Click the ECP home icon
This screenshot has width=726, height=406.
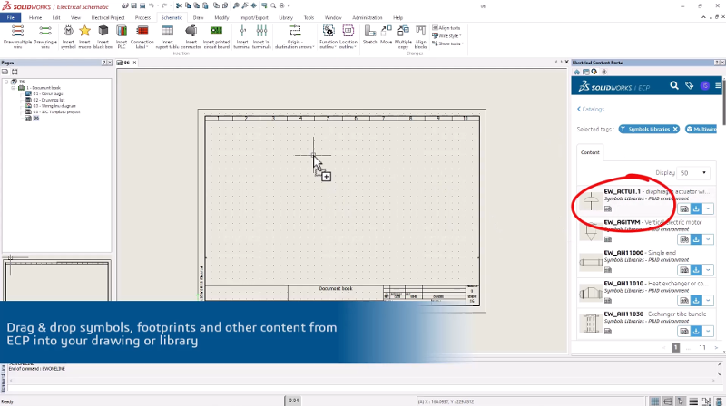tap(577, 71)
